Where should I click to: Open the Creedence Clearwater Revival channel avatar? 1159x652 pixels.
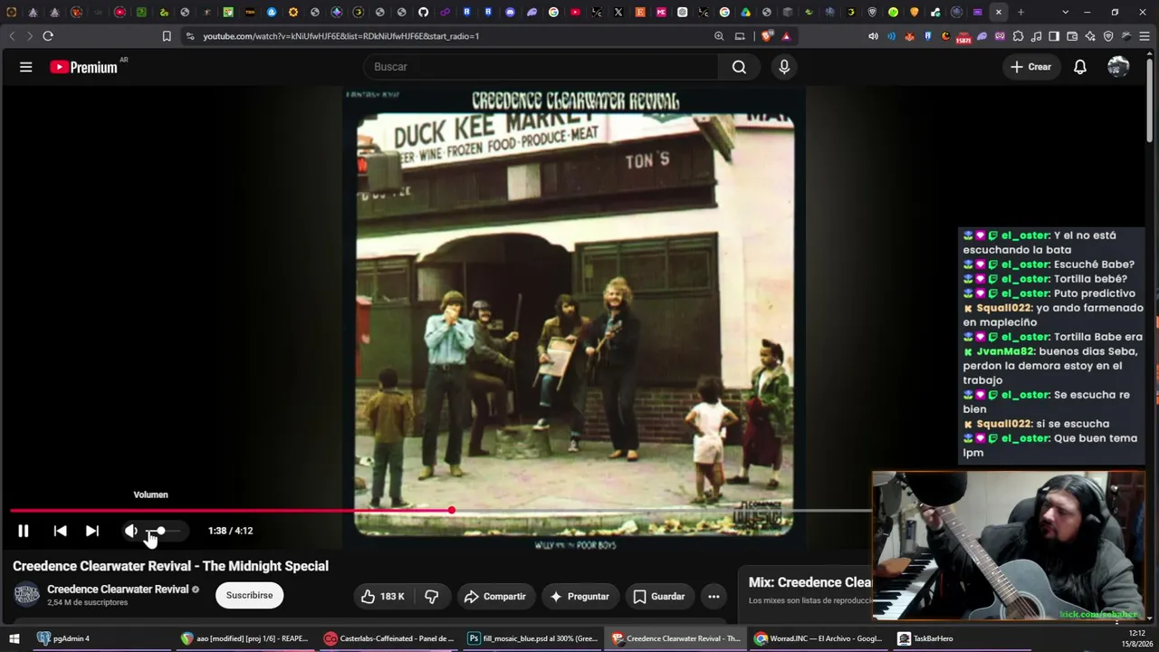(27, 595)
